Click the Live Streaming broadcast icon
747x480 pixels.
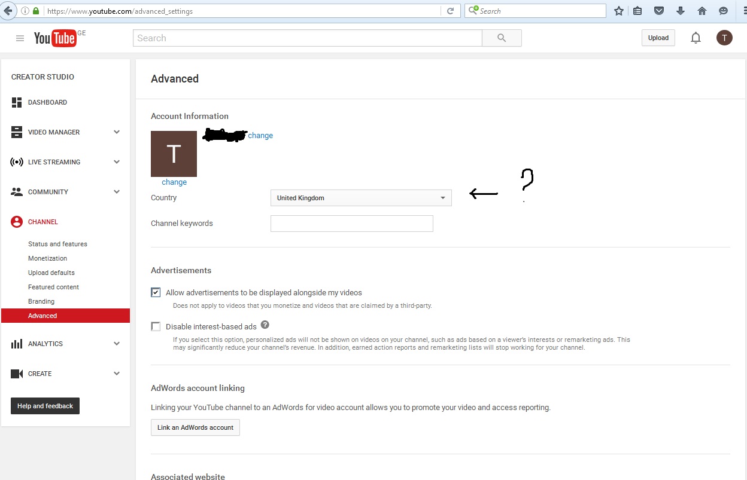[x=17, y=162]
